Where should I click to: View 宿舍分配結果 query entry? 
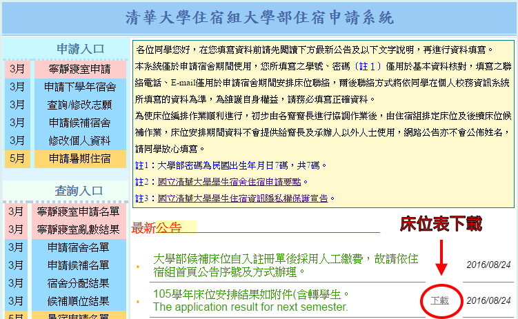point(79,283)
